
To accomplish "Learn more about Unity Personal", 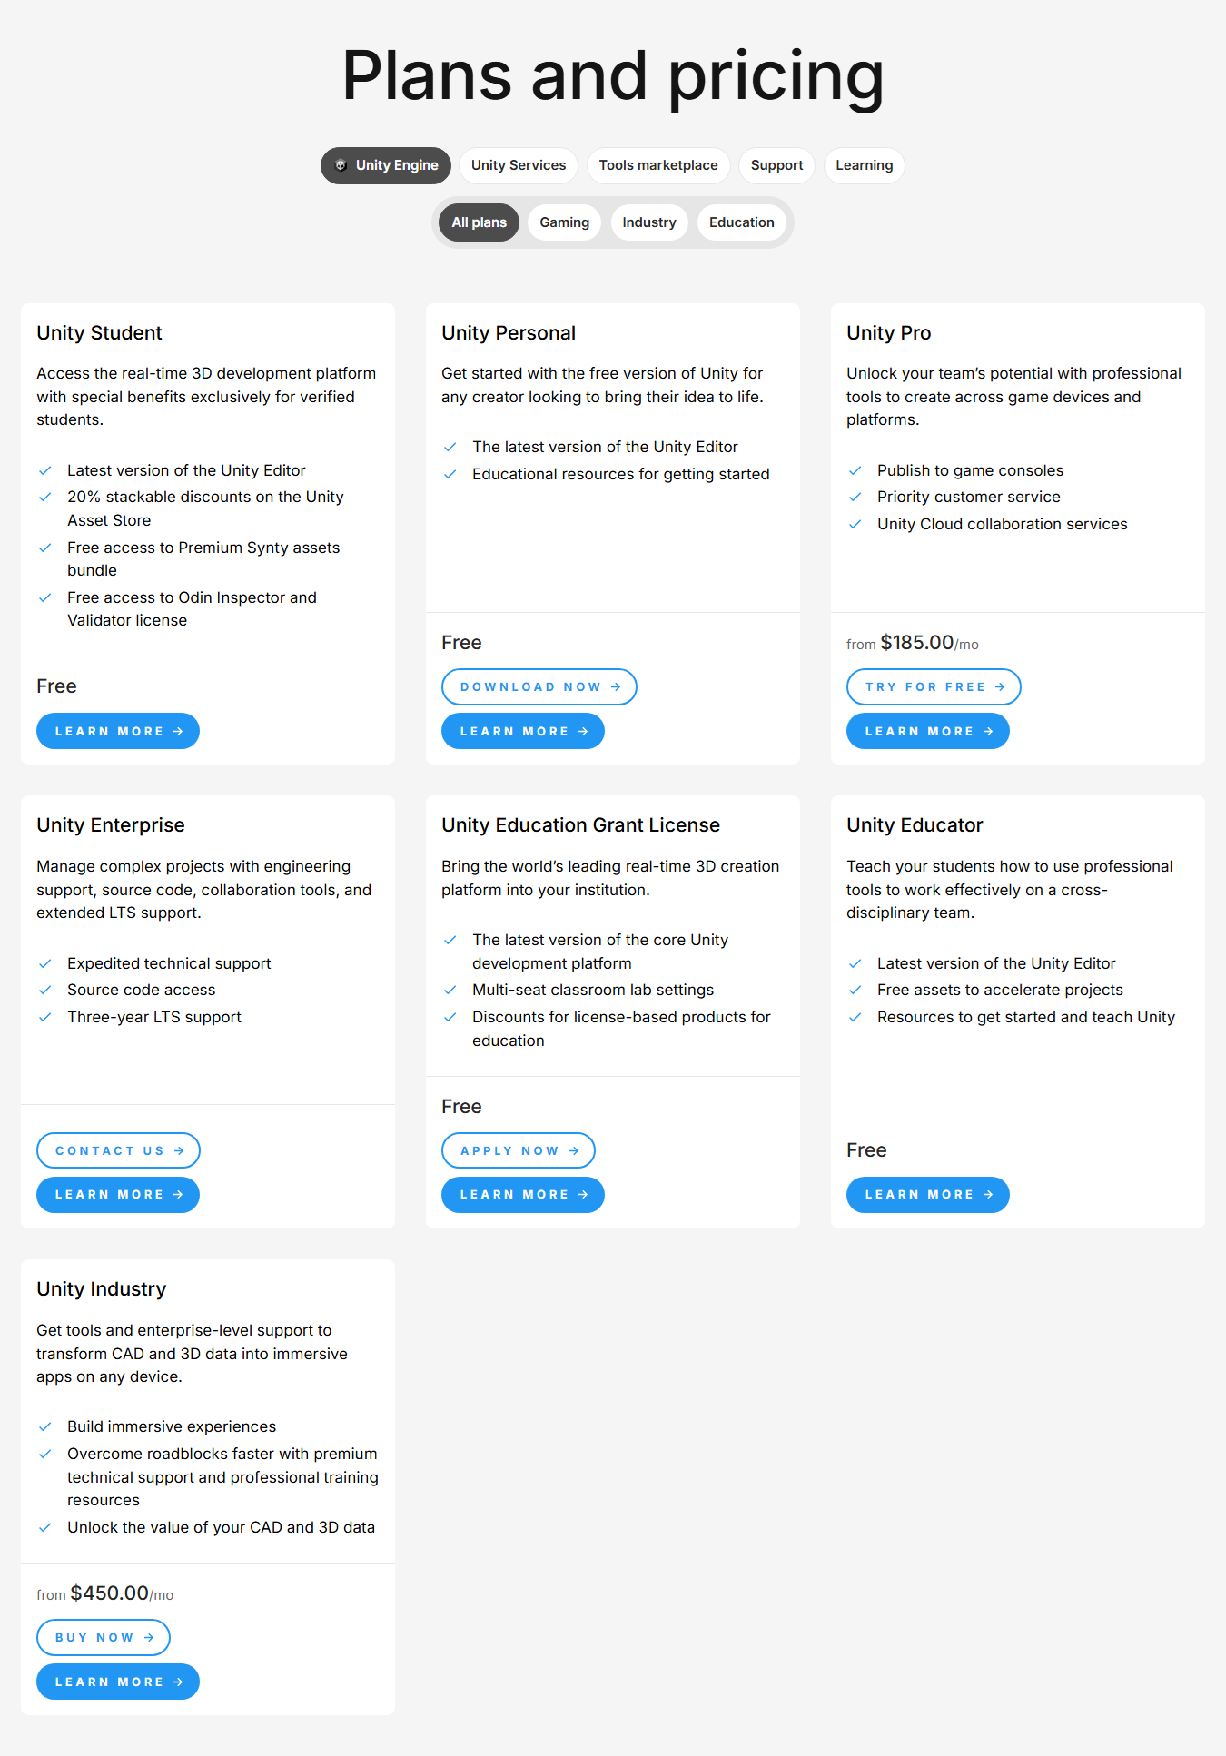I will 523,731.
